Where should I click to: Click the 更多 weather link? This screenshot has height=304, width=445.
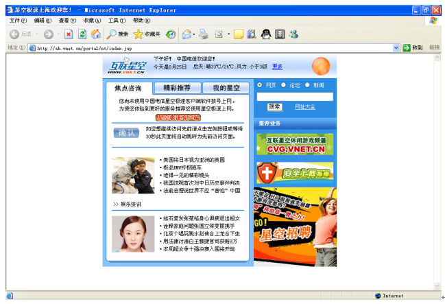pyautogui.click(x=277, y=67)
